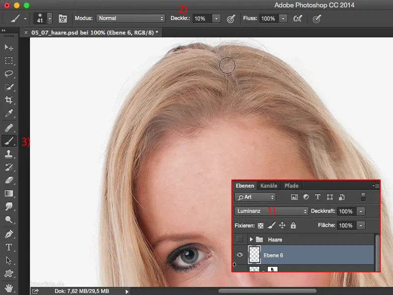Open the Luminanz blend mode dropdown
The width and height of the screenshot is (393, 295).
tap(272, 211)
